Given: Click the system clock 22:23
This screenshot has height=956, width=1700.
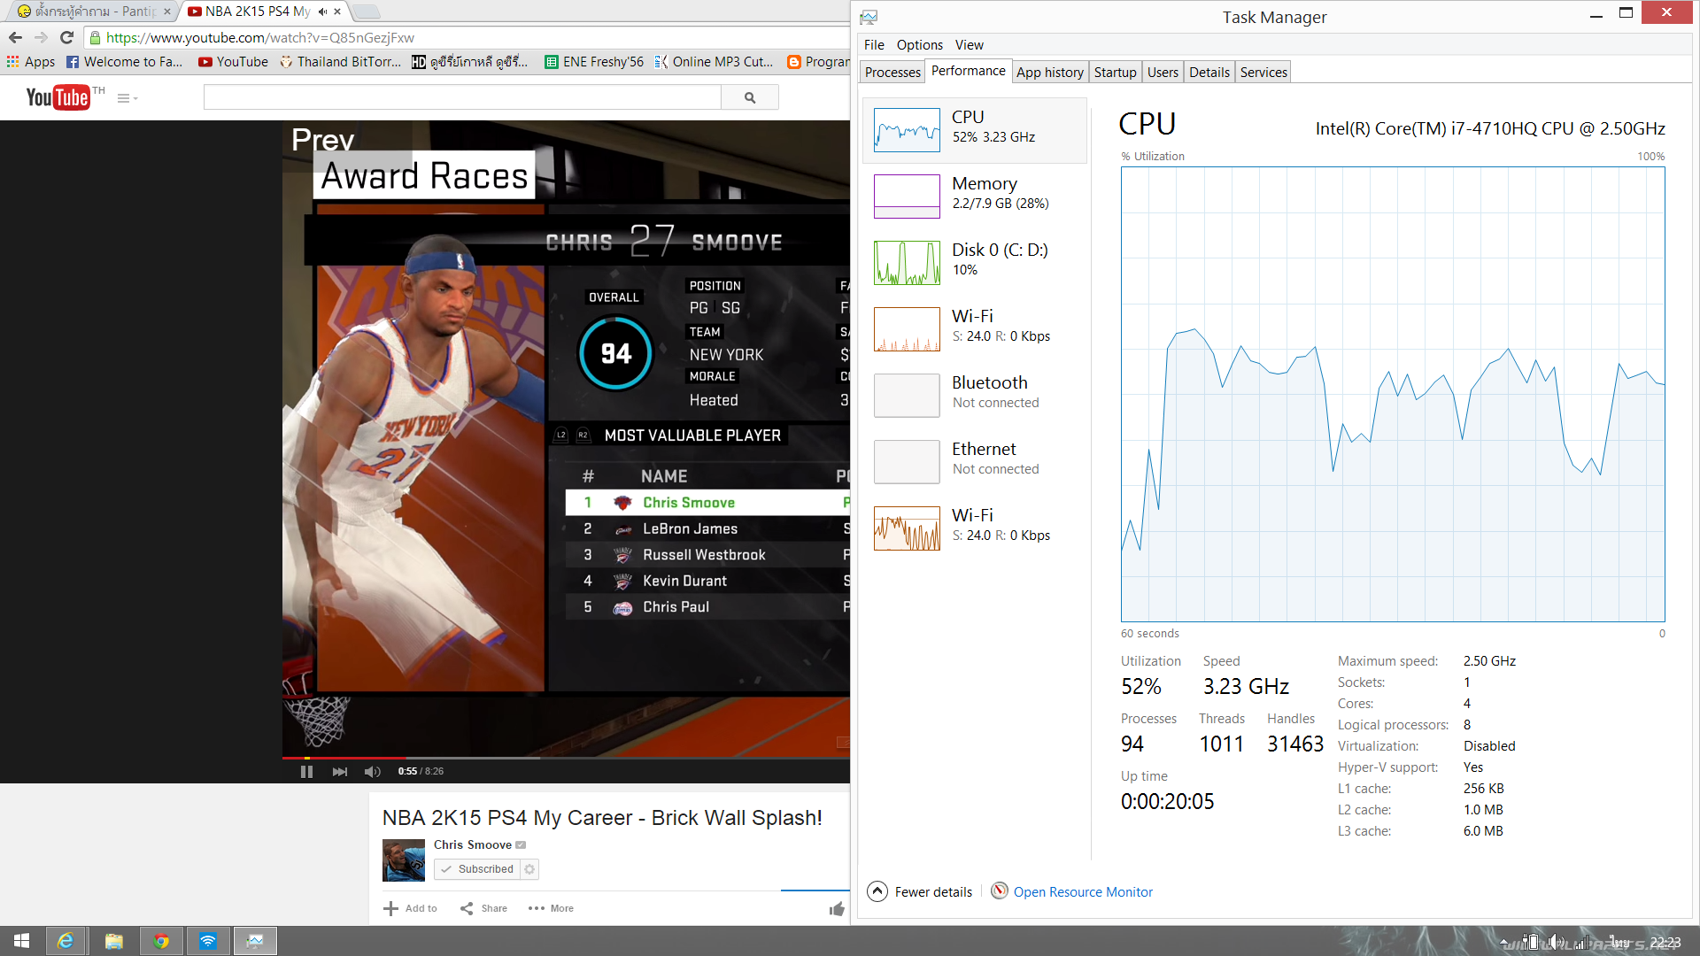Looking at the screenshot, I should point(1665,942).
